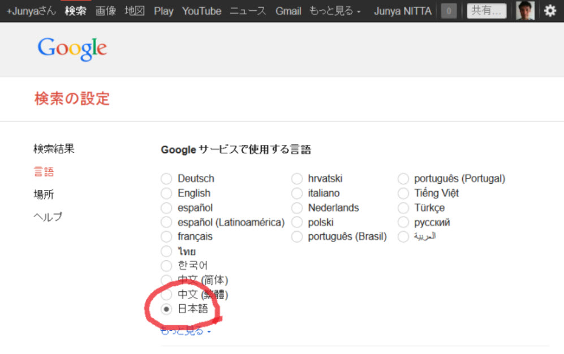The image size is (564, 354).
Task: Choose the 日本語 radio option
Action: coord(166,309)
